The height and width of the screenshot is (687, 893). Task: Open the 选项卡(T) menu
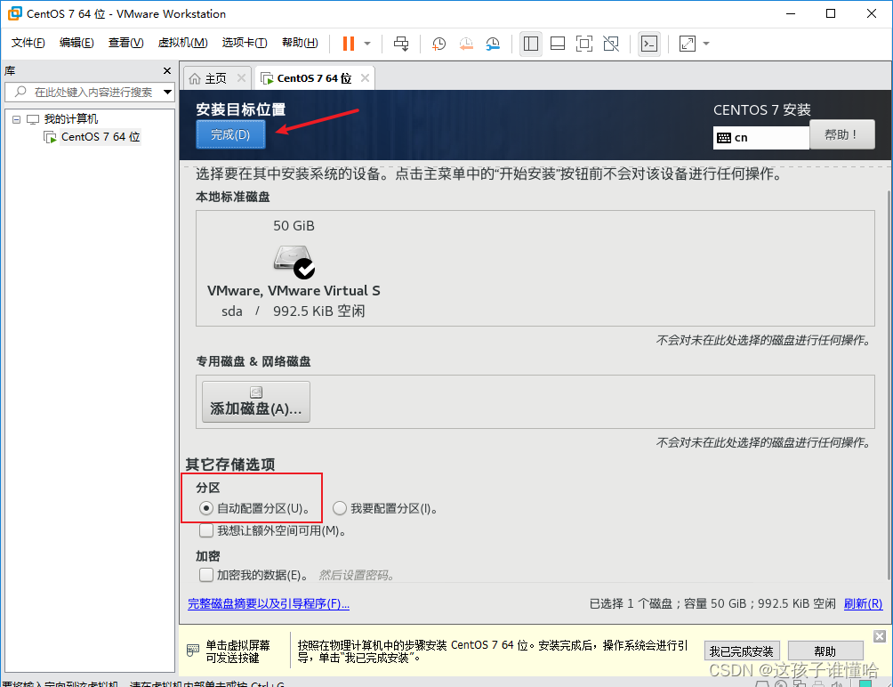pos(245,43)
